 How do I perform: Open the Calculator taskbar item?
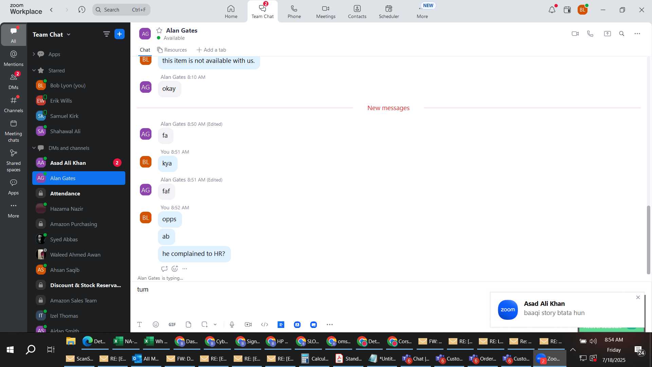pyautogui.click(x=315, y=359)
